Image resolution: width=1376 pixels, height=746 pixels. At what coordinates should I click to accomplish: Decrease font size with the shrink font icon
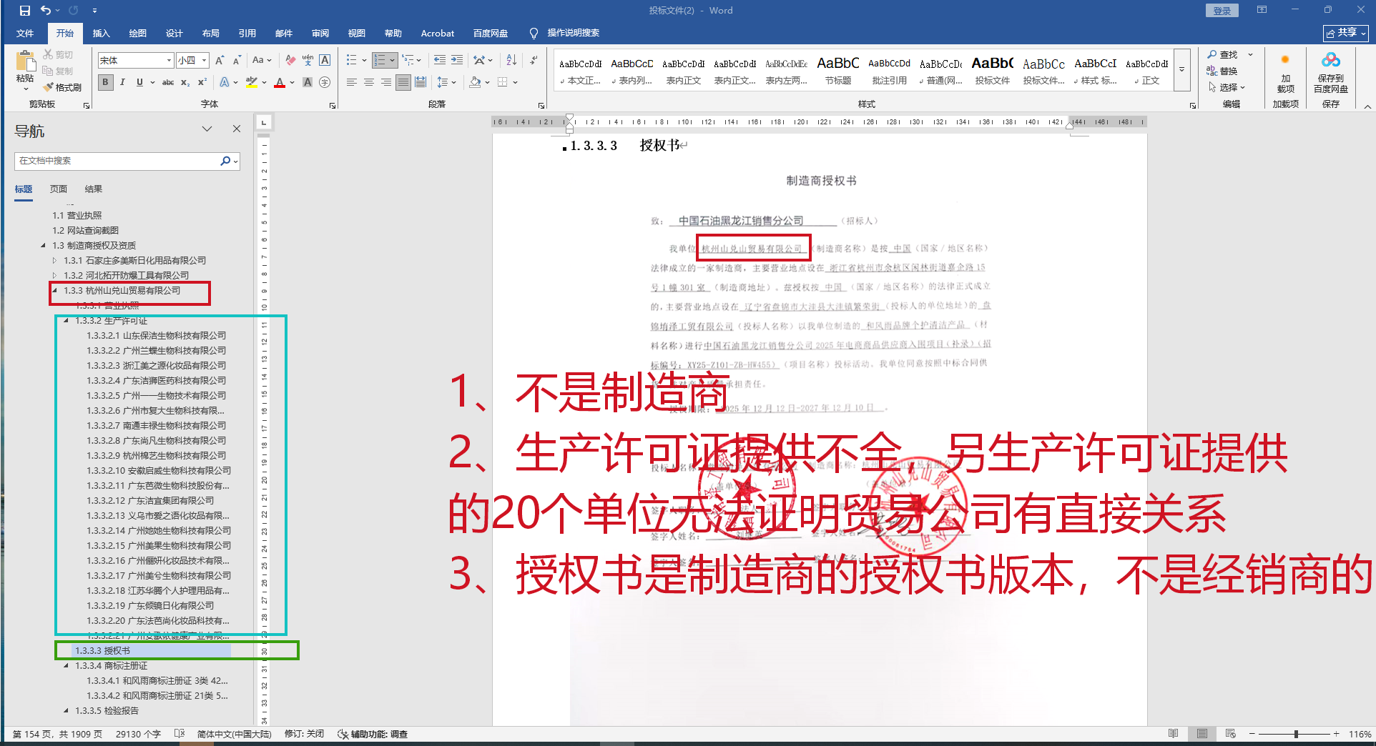(x=236, y=61)
